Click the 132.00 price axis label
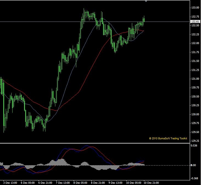This screenshot has width=201, height=185. (x=195, y=43)
